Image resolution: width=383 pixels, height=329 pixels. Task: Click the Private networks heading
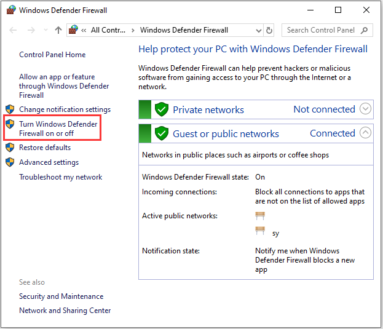[208, 110]
